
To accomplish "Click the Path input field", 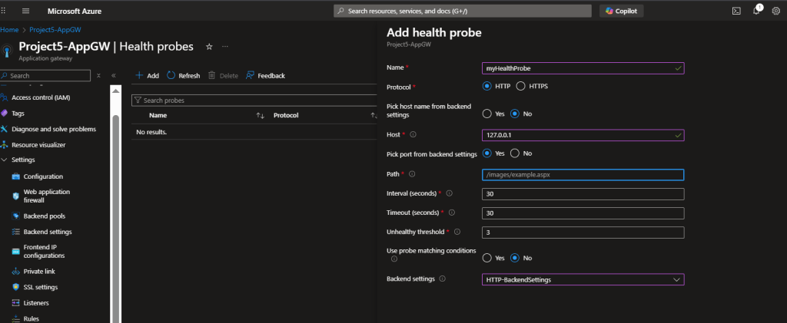I will (582, 174).
